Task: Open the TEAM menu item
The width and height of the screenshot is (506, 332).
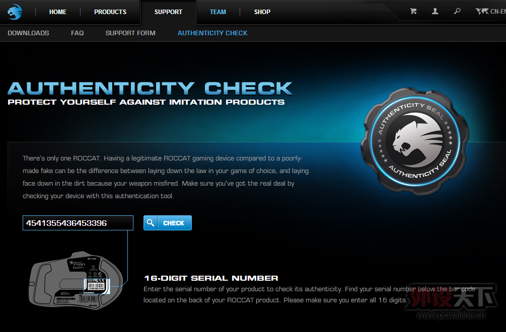Action: tap(218, 12)
